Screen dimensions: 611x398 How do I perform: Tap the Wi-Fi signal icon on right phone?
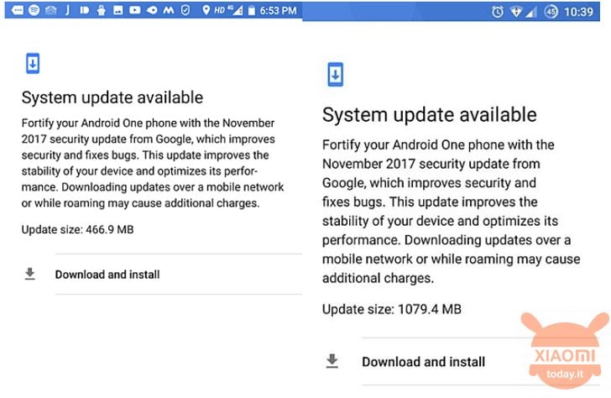[516, 12]
